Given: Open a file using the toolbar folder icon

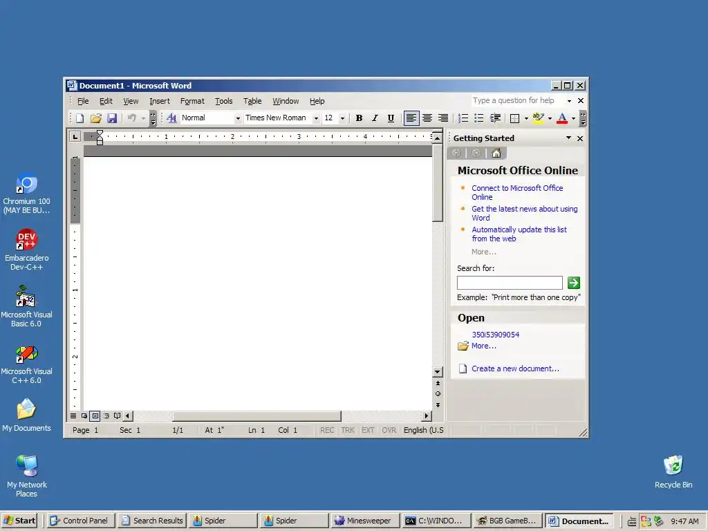Looking at the screenshot, I should (95, 118).
